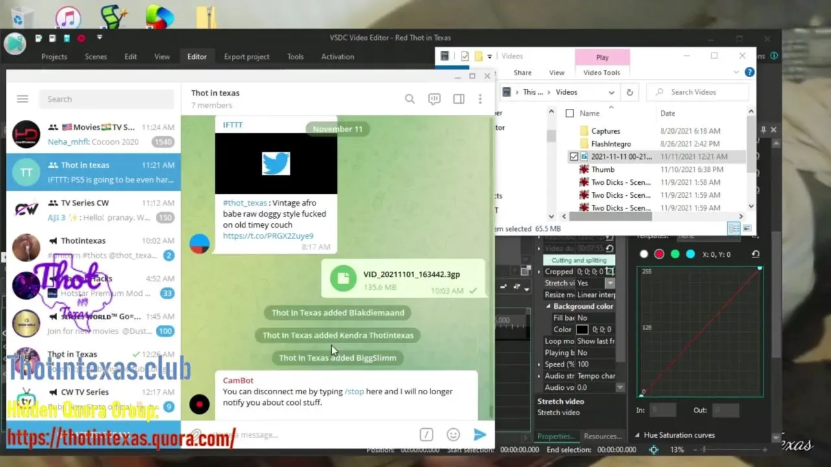The height and width of the screenshot is (467, 831).
Task: Select the green channel curve dot
Action: [x=675, y=254]
